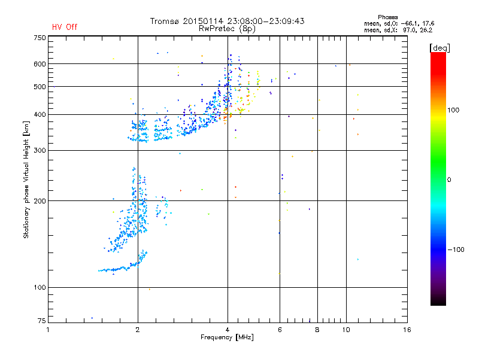
Task: Click the x-axis tick label '10'
Action: [x=346, y=330]
